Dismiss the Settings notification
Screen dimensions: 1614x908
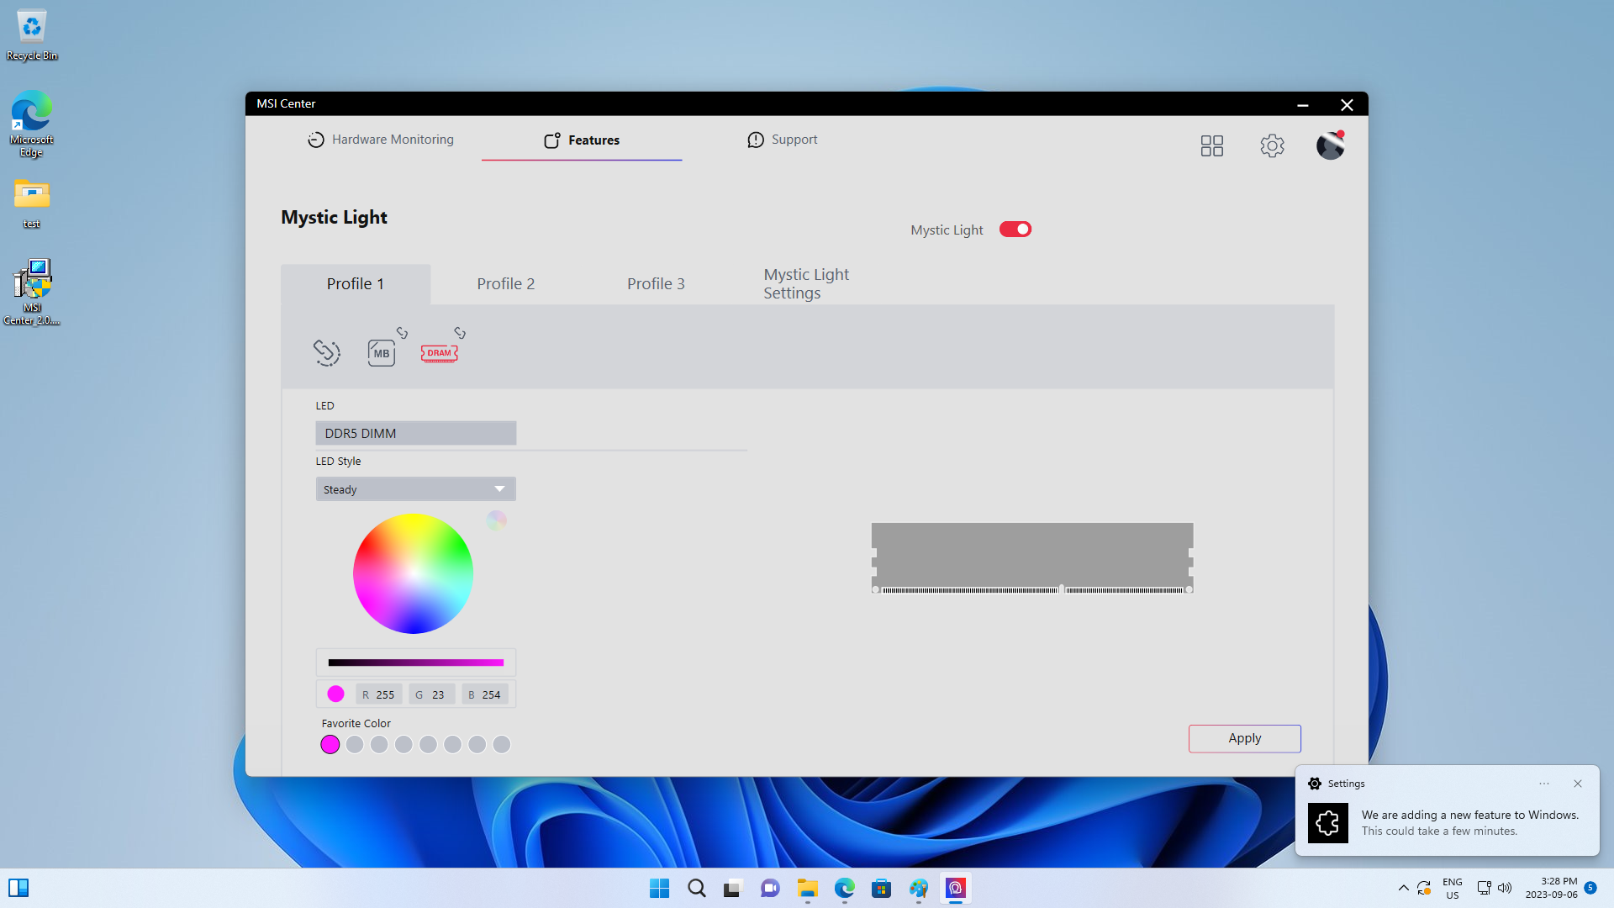pyautogui.click(x=1578, y=784)
